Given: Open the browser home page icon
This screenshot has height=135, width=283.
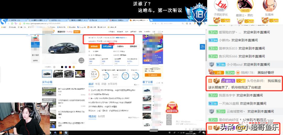Looking at the screenshot, I should tap(20, 23).
